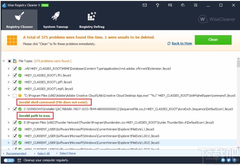The image size is (240, 165).
Task: Click 'Cleanup your computer regularly.' text
Action: click(x=46, y=160)
